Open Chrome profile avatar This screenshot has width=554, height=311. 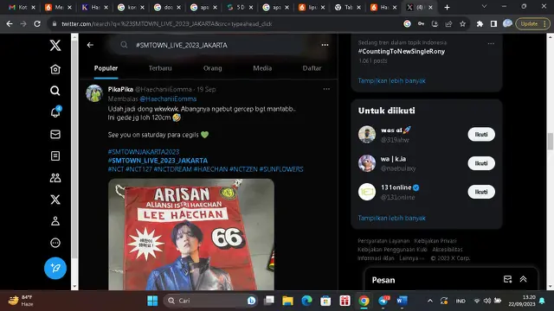(x=507, y=23)
